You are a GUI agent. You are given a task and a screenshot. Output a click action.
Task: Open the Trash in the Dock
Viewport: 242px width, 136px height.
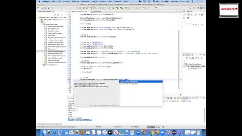(x=199, y=132)
